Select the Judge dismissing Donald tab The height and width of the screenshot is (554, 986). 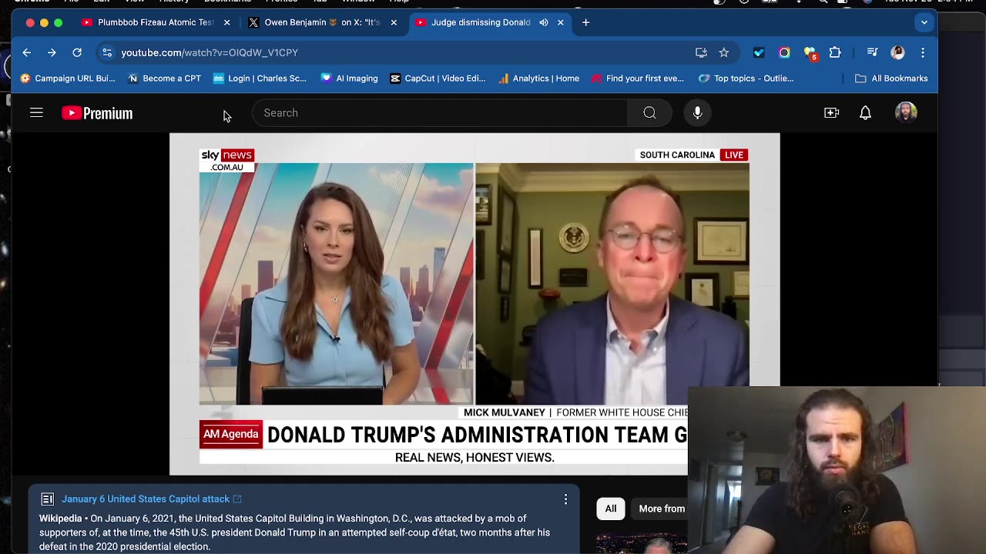479,22
